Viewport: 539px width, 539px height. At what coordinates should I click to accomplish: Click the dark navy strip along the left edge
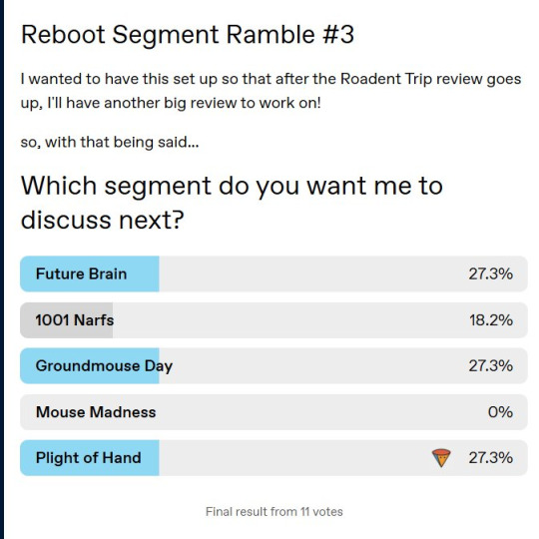click(2, 269)
